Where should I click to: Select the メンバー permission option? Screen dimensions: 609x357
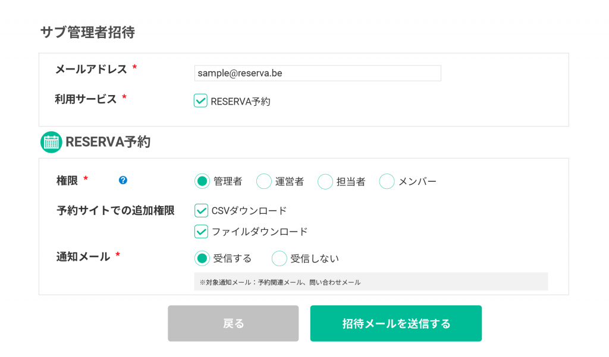click(387, 181)
